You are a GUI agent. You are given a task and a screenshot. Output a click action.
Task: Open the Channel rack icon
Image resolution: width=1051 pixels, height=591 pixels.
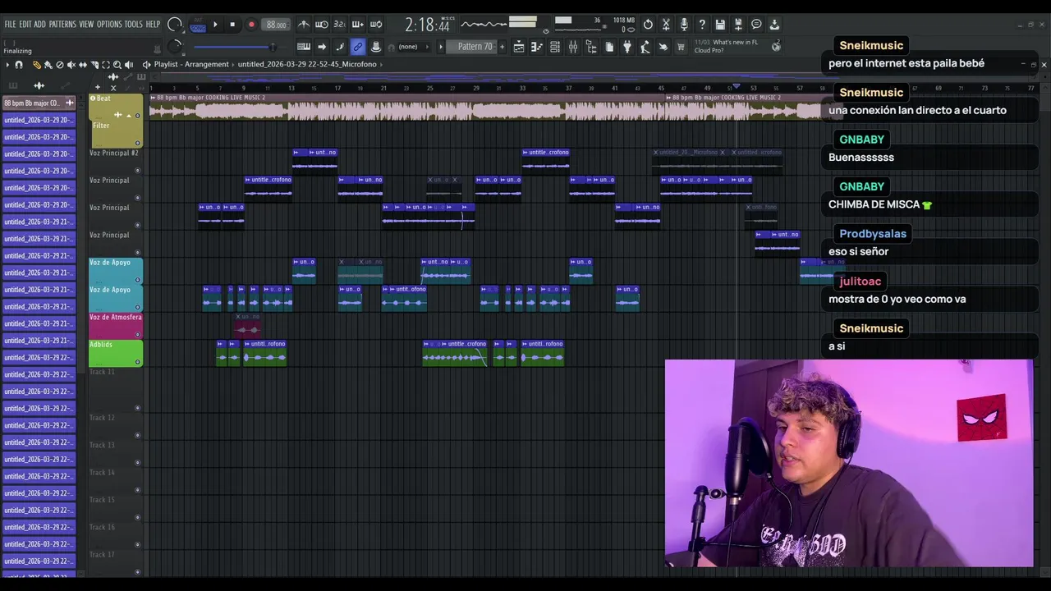pyautogui.click(x=555, y=47)
